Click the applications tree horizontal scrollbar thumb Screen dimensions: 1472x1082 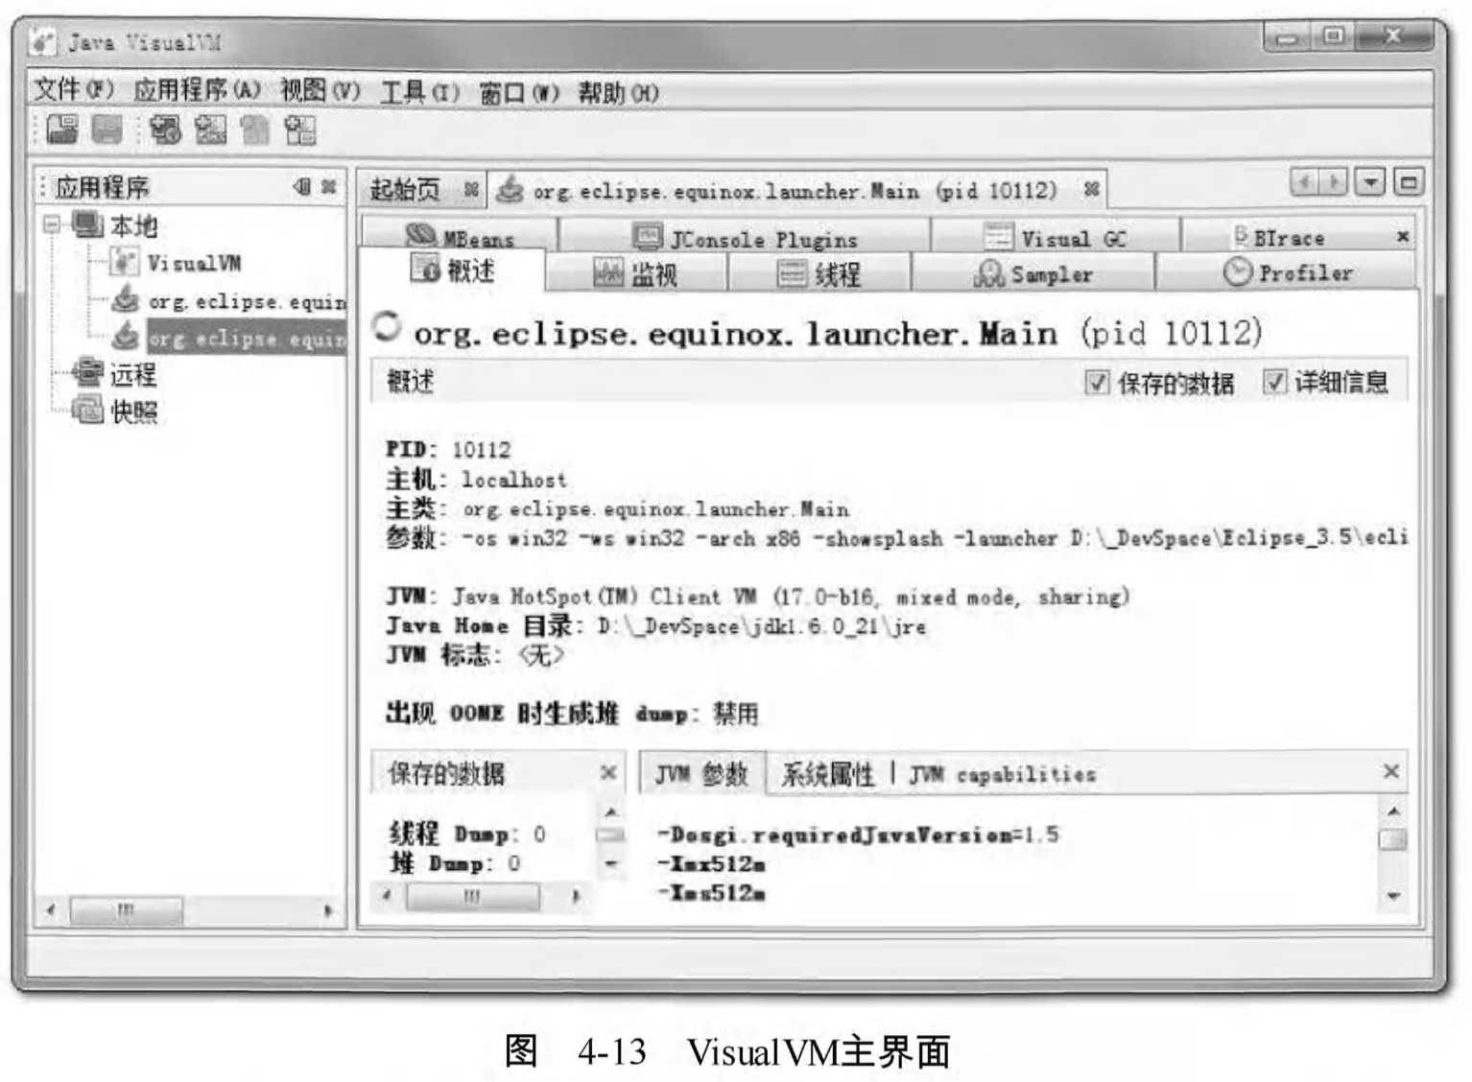click(x=127, y=909)
